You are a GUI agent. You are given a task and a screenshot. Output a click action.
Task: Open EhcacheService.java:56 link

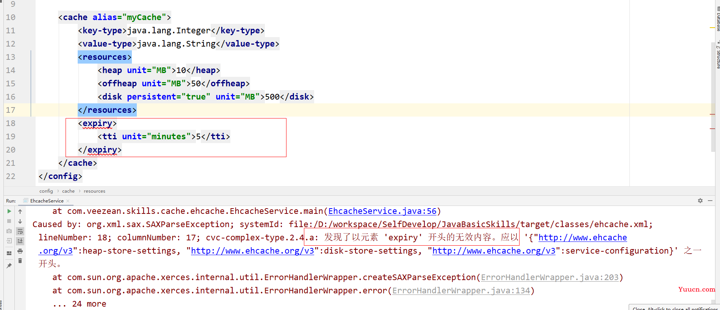click(382, 211)
